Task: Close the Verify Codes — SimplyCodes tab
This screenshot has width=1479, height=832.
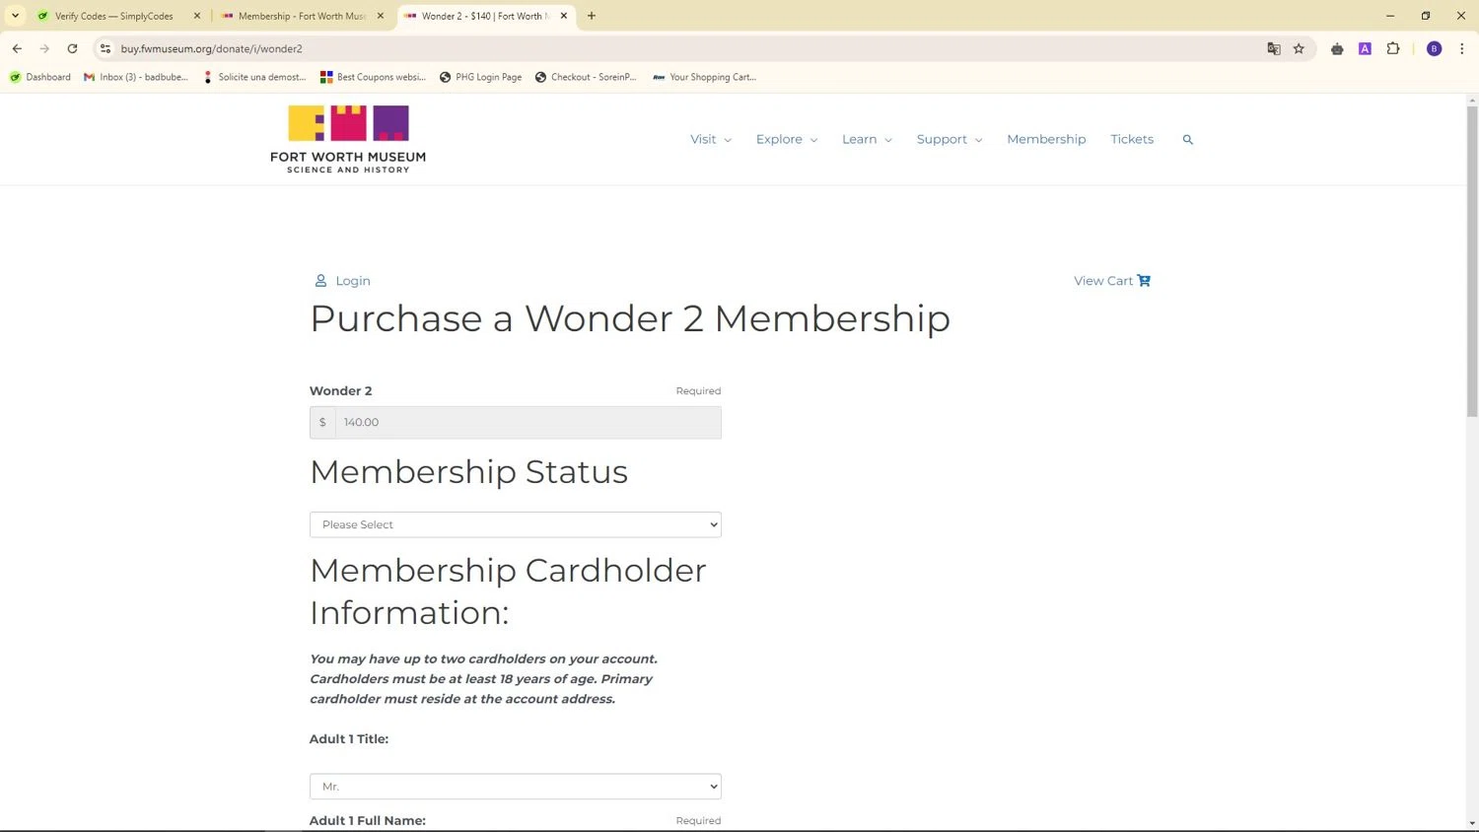Action: pos(197,16)
